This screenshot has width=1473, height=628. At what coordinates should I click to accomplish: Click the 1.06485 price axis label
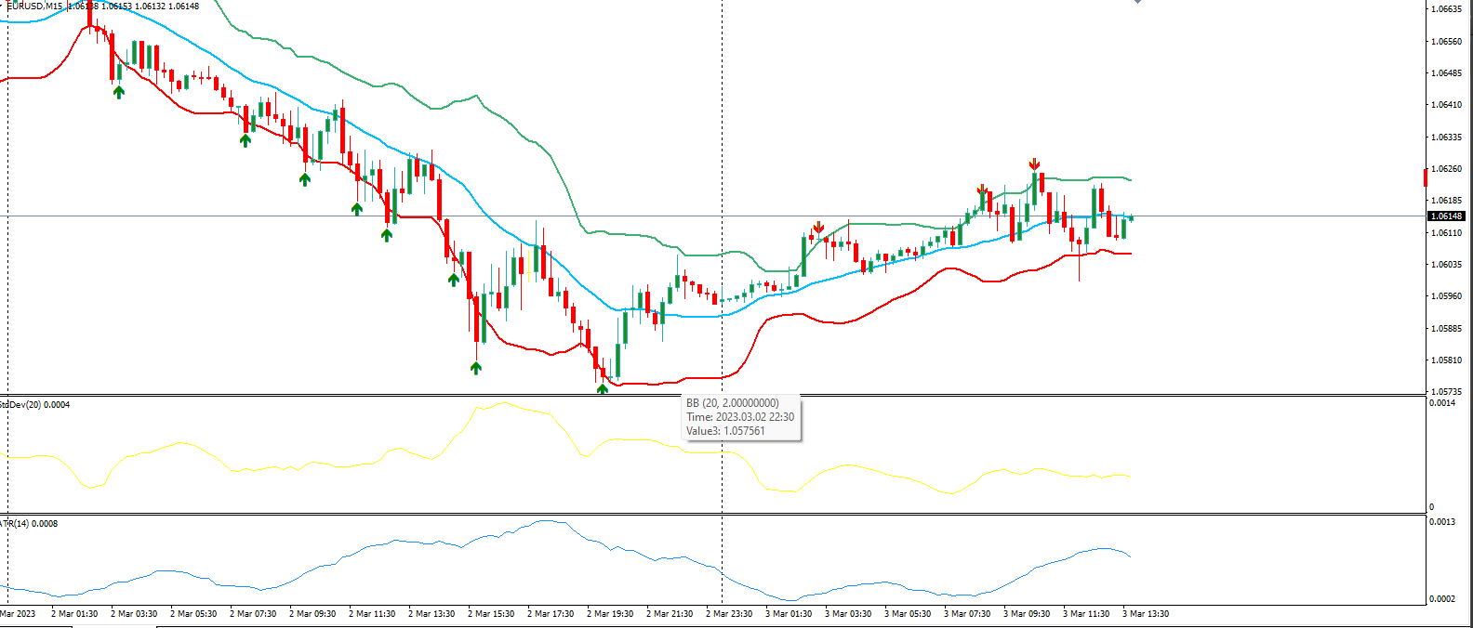(1446, 72)
